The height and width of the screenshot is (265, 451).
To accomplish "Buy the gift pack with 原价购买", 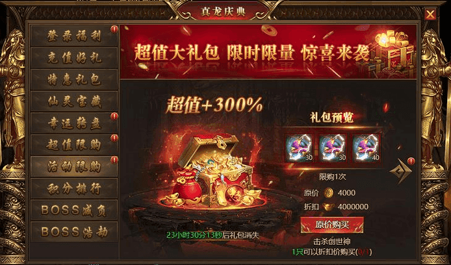I will (x=332, y=225).
